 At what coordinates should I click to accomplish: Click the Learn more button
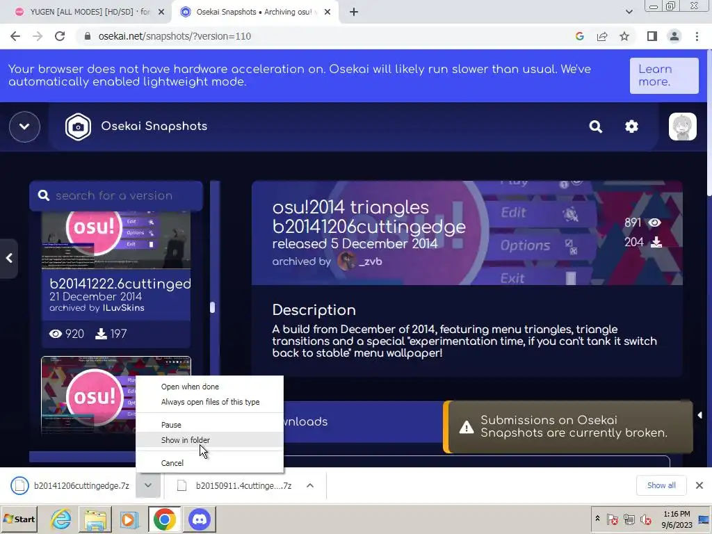(664, 75)
